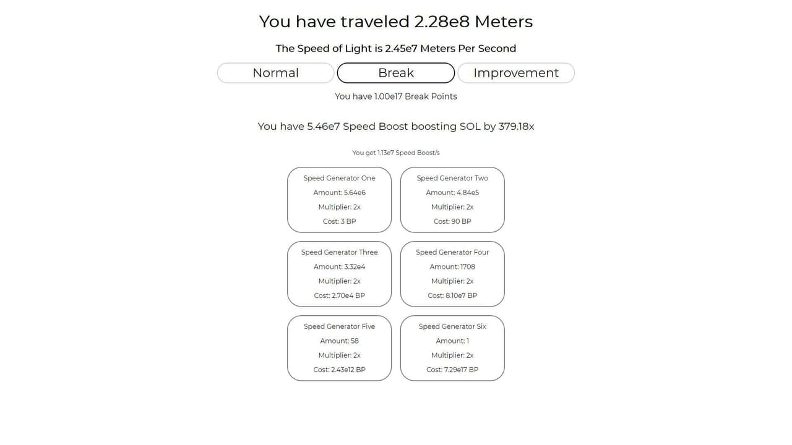This screenshot has height=445, width=792.
Task: Click Generator Three amount 3.32e4
Action: [339, 266]
